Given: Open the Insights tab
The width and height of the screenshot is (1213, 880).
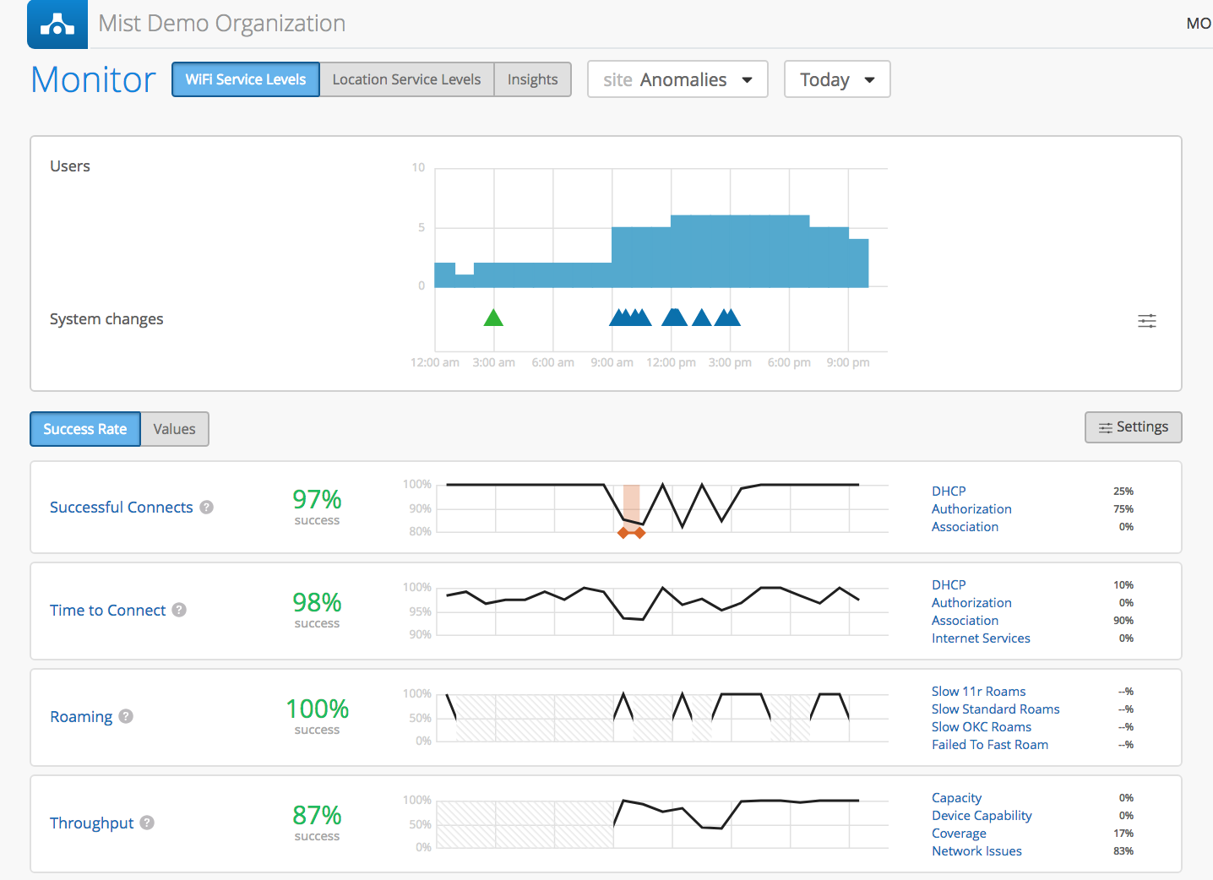Looking at the screenshot, I should click(532, 79).
